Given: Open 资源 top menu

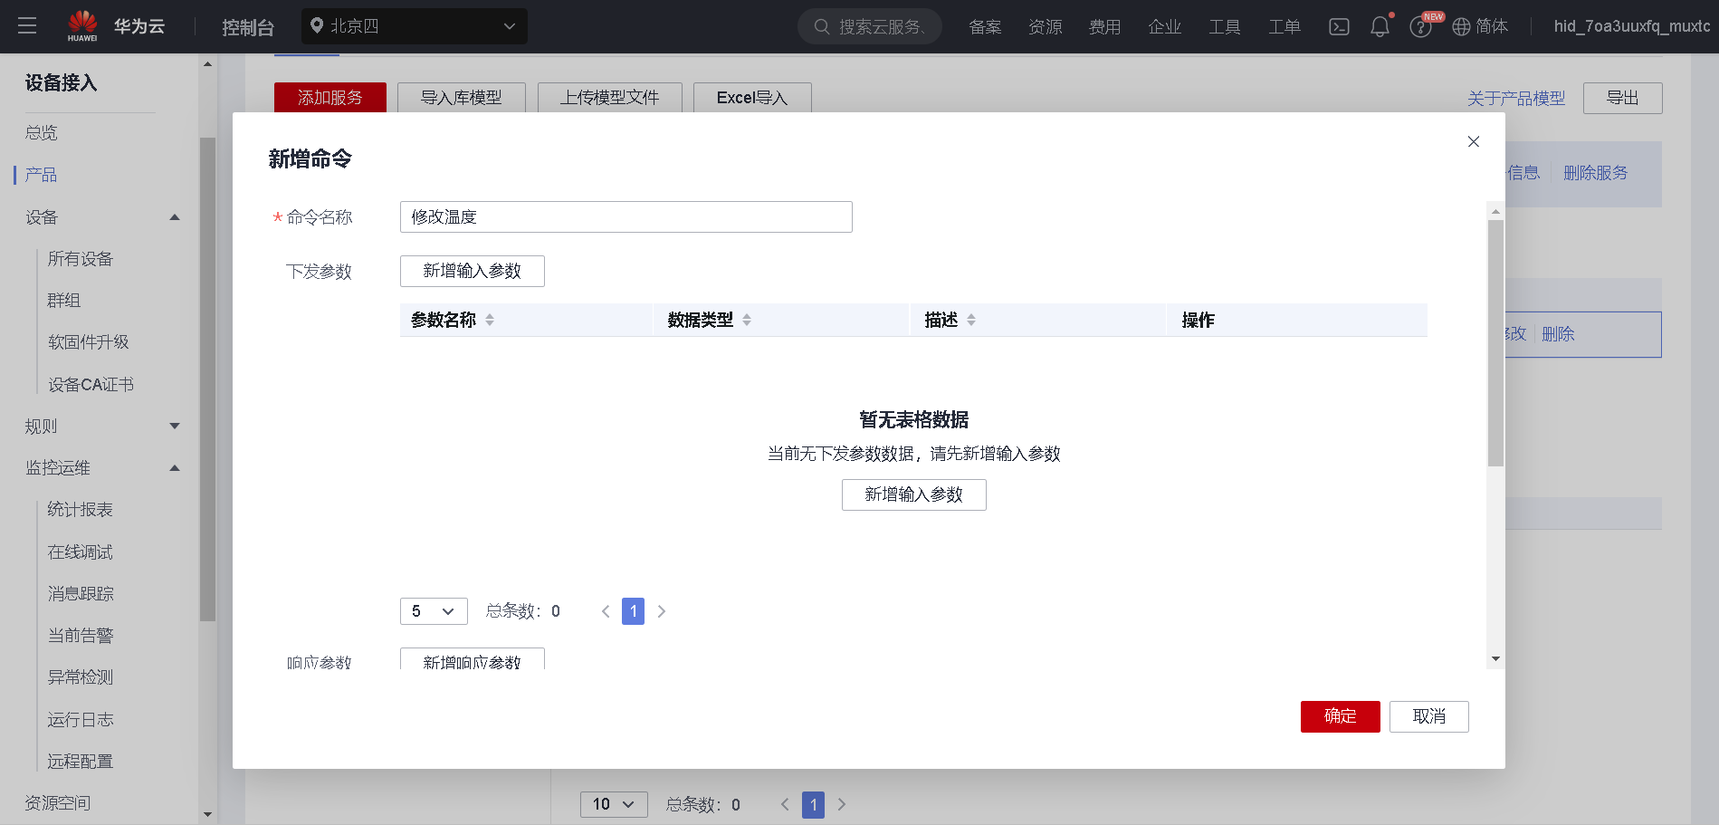Looking at the screenshot, I should pyautogui.click(x=1046, y=27).
